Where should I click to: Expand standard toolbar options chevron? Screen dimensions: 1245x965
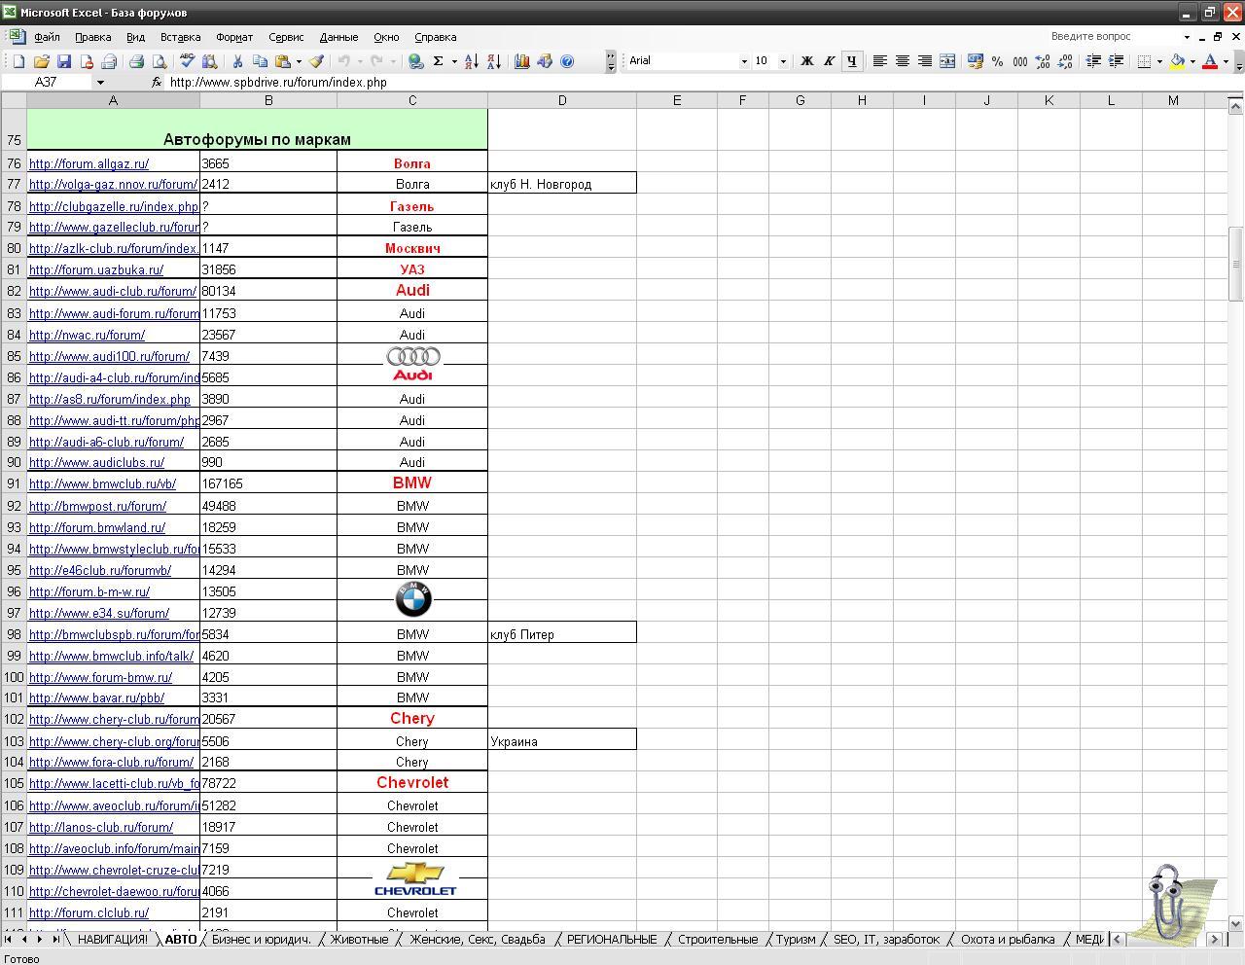pos(611,61)
